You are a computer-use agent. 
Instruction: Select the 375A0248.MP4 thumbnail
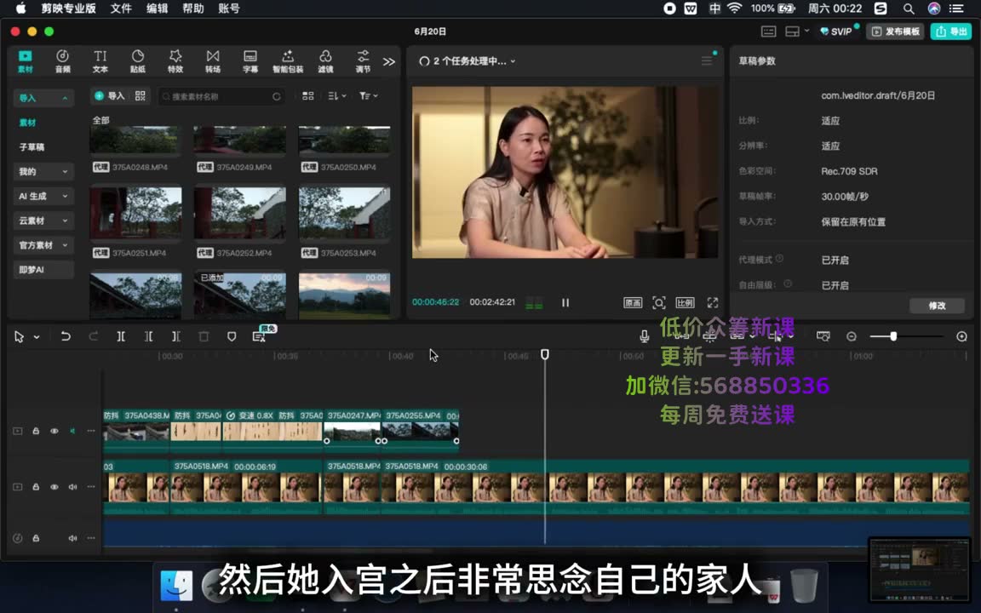click(135, 140)
